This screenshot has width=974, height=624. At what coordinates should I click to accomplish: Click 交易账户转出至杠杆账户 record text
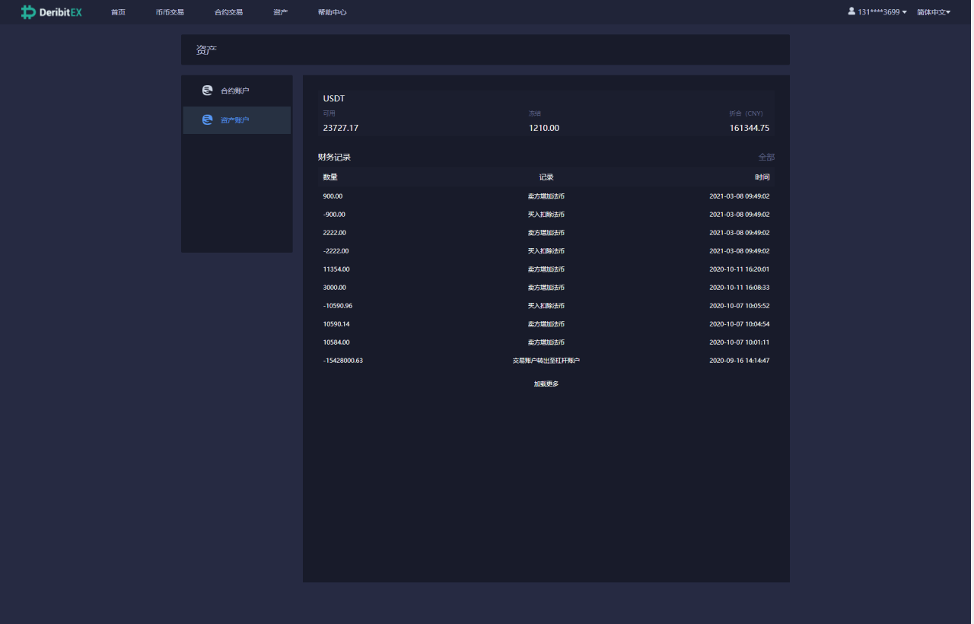click(546, 361)
